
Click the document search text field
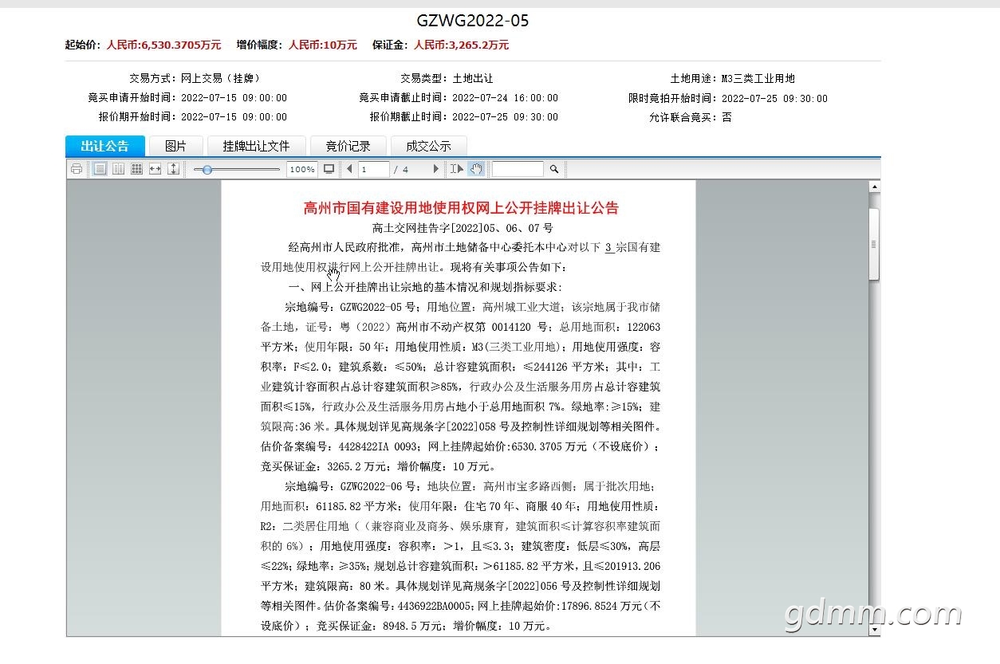pyautogui.click(x=518, y=169)
